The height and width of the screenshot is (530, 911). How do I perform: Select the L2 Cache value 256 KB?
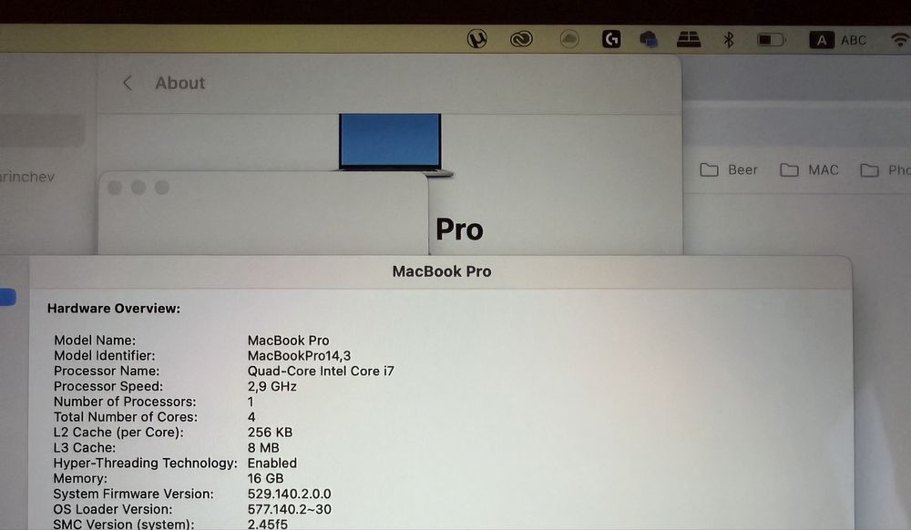click(x=271, y=433)
